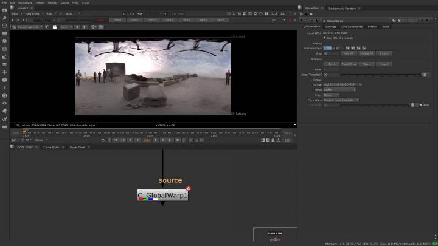Adjust the Error Threshold slider
The height and width of the screenshot is (246, 438).
[x=377, y=74]
